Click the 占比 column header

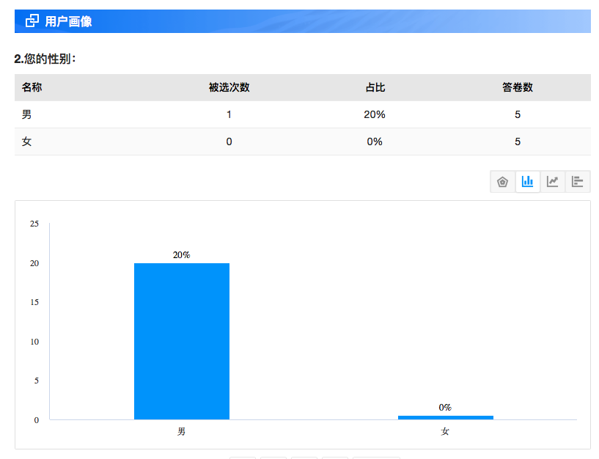375,87
